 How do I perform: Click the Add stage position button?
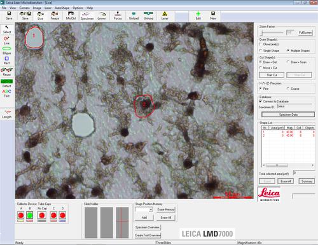point(144,218)
